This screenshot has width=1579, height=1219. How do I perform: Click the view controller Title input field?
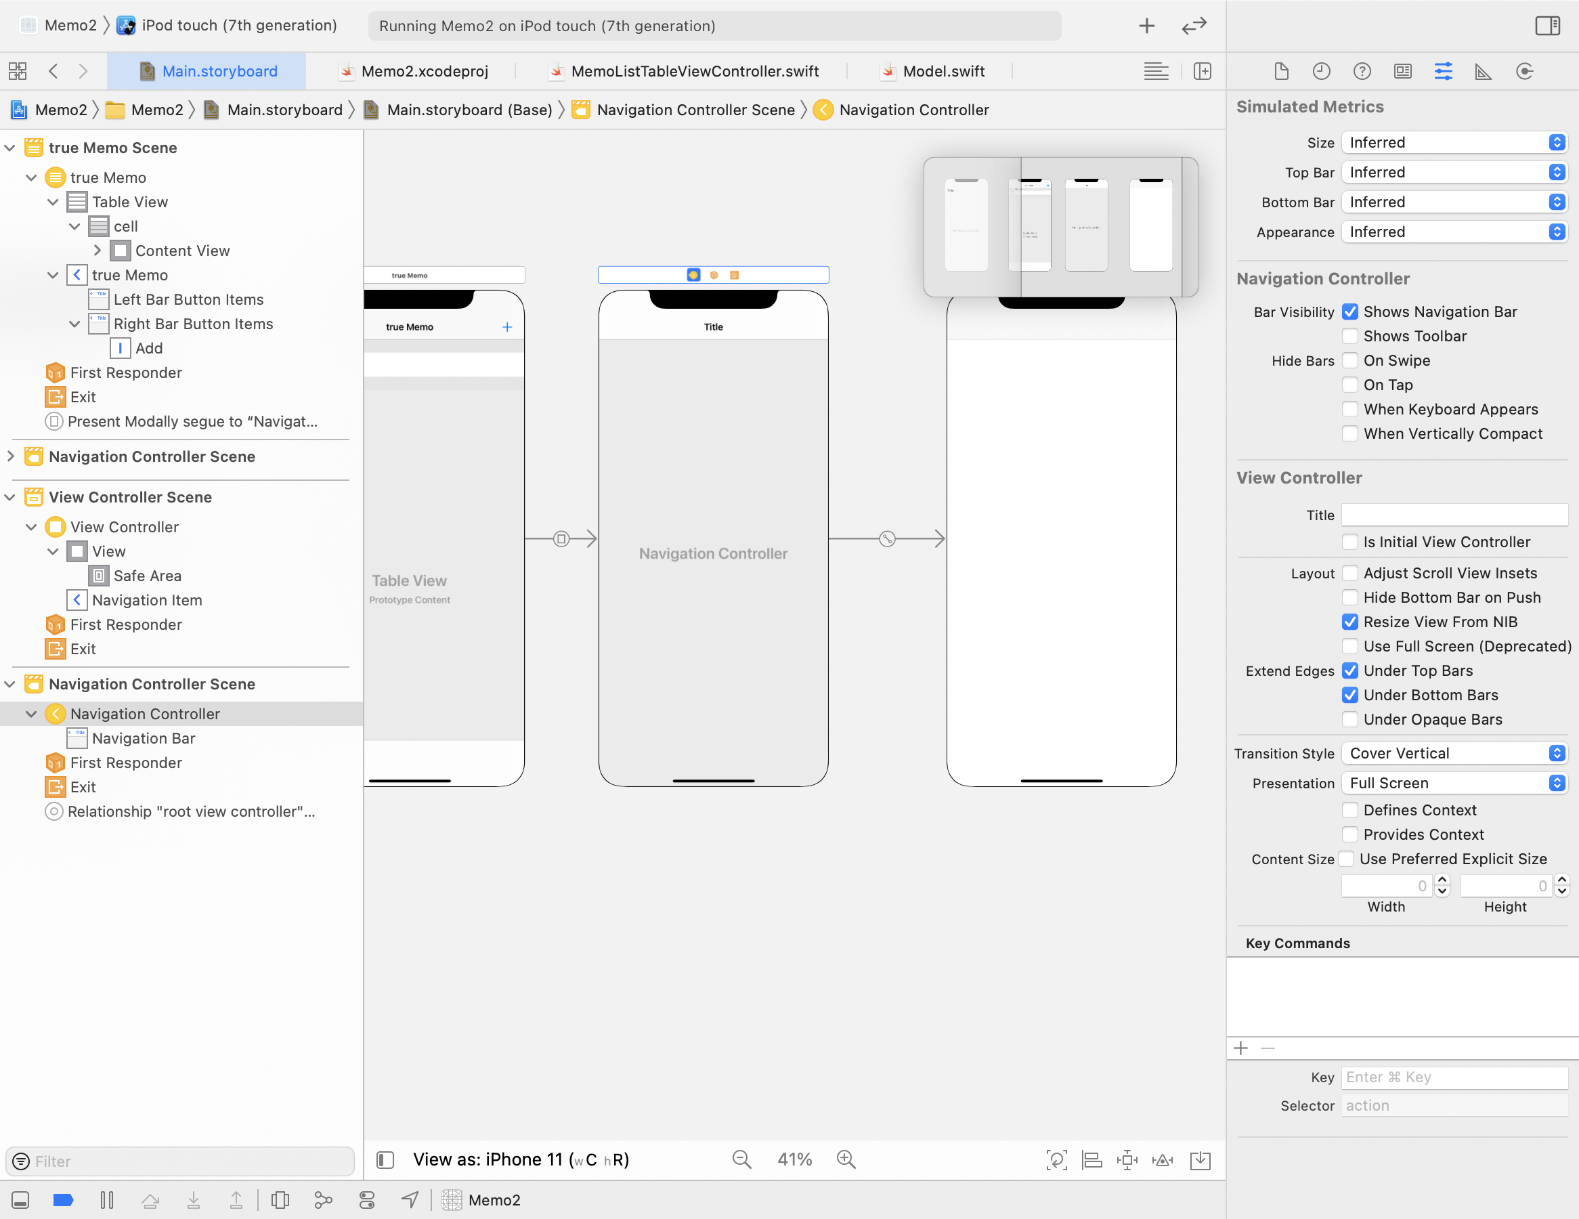[x=1454, y=515]
